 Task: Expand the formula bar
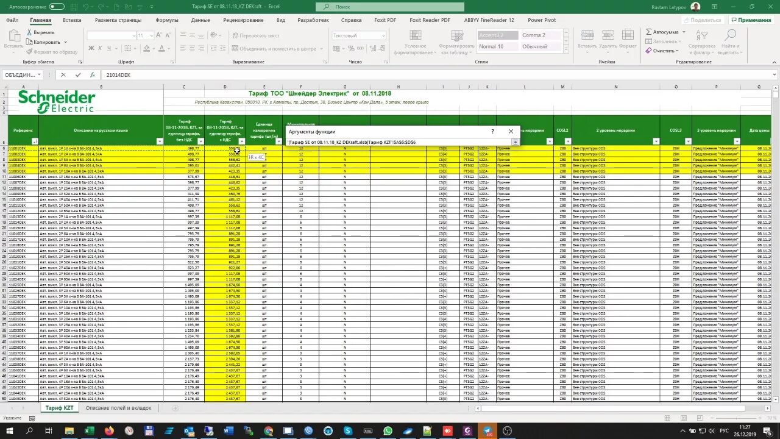775,75
